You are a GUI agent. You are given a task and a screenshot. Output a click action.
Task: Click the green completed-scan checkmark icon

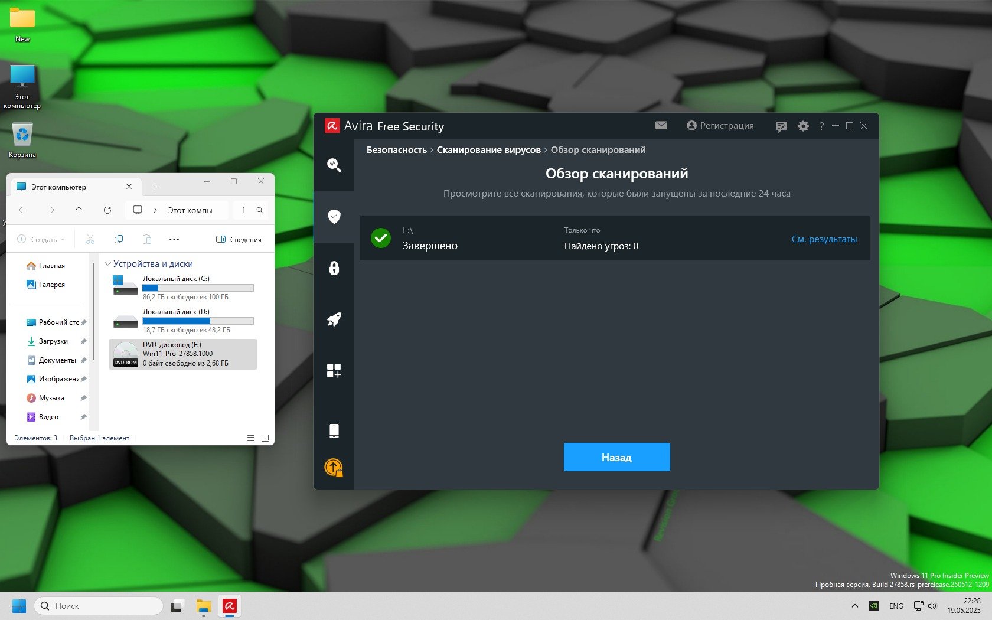(x=381, y=238)
